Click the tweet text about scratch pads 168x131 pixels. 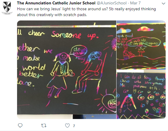pyautogui.click(x=87, y=12)
